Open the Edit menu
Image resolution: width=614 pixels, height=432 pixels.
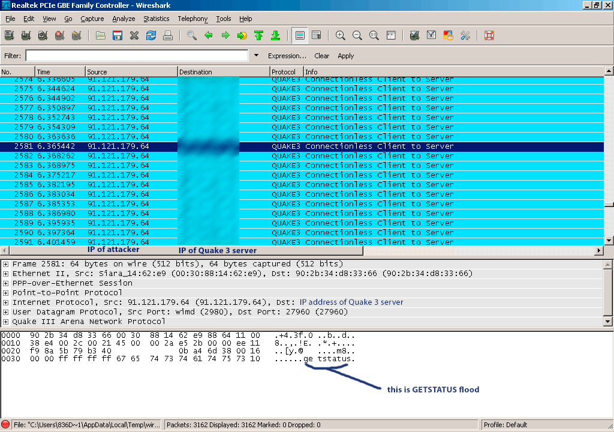point(29,19)
